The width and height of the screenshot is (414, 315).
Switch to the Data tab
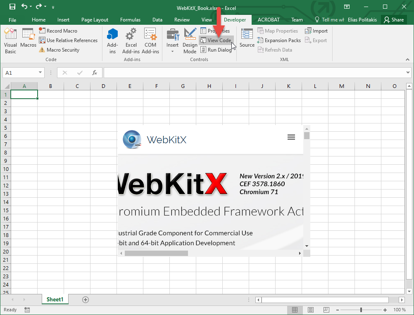(157, 20)
